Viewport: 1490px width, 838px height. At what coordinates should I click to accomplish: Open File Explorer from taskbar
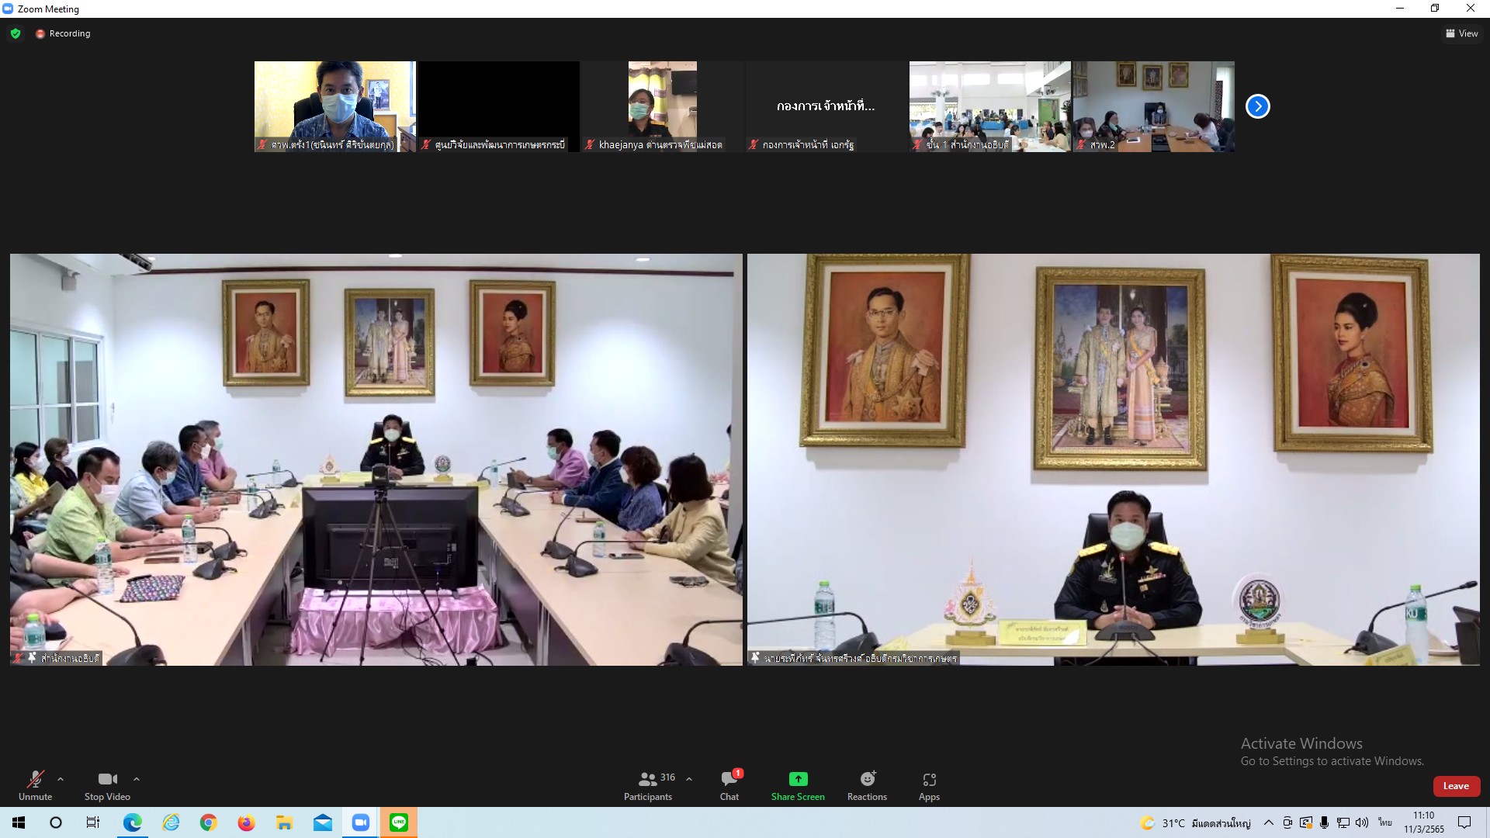(x=285, y=822)
